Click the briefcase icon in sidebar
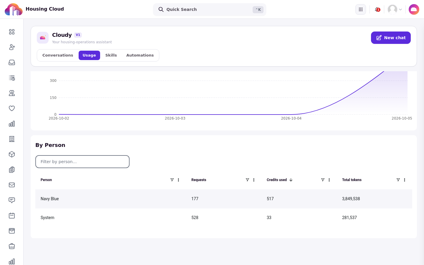Viewport: 424px width, 265px height. pos(12,246)
